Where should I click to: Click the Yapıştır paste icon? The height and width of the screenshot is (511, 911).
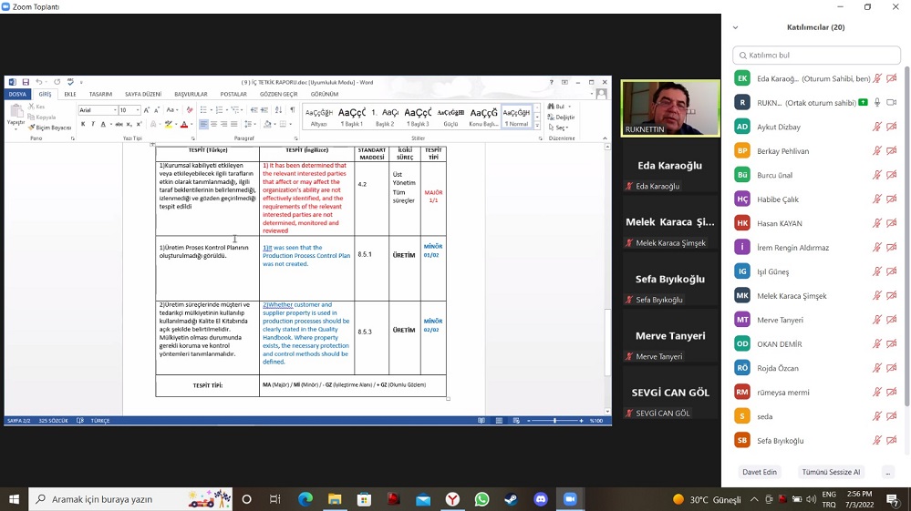(x=16, y=115)
